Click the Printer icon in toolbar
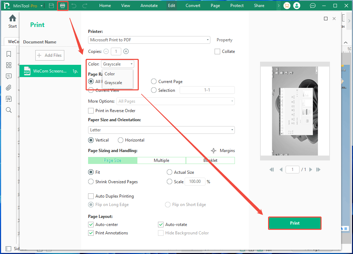 pos(63,5)
